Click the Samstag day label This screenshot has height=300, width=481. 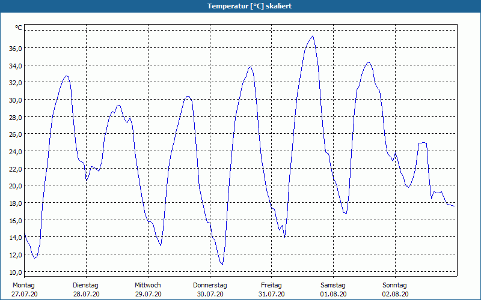coord(333,286)
